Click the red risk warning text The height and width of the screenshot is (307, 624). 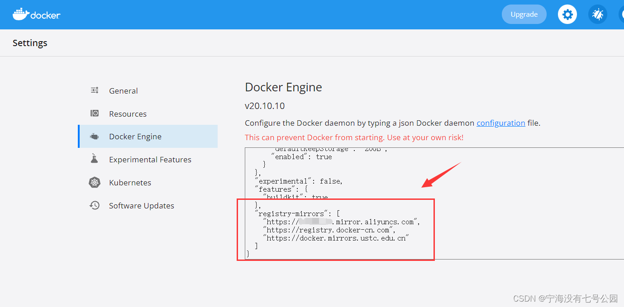point(354,137)
